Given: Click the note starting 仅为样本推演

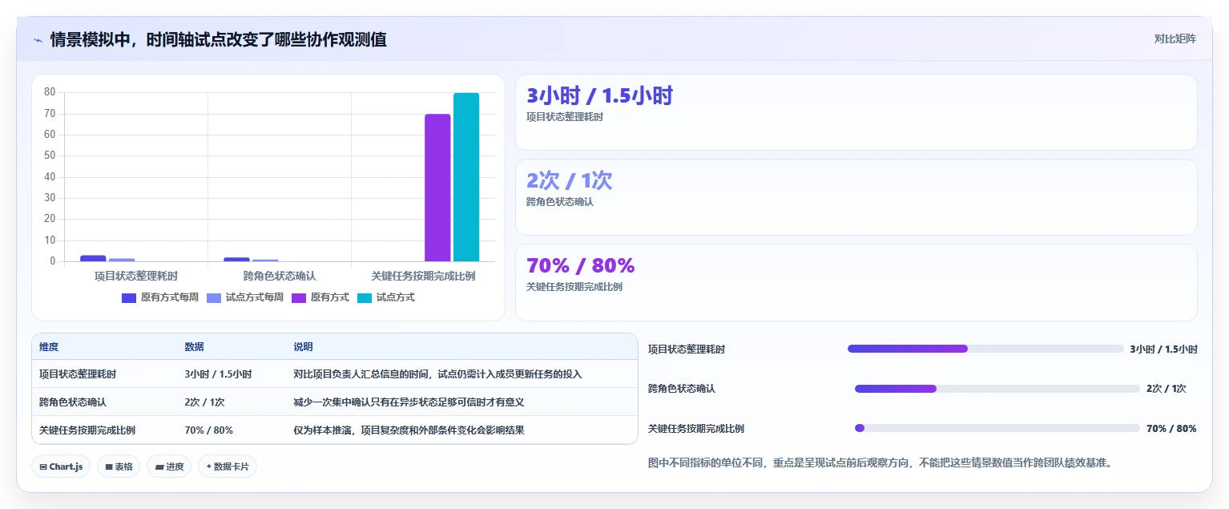Looking at the screenshot, I should [x=409, y=430].
